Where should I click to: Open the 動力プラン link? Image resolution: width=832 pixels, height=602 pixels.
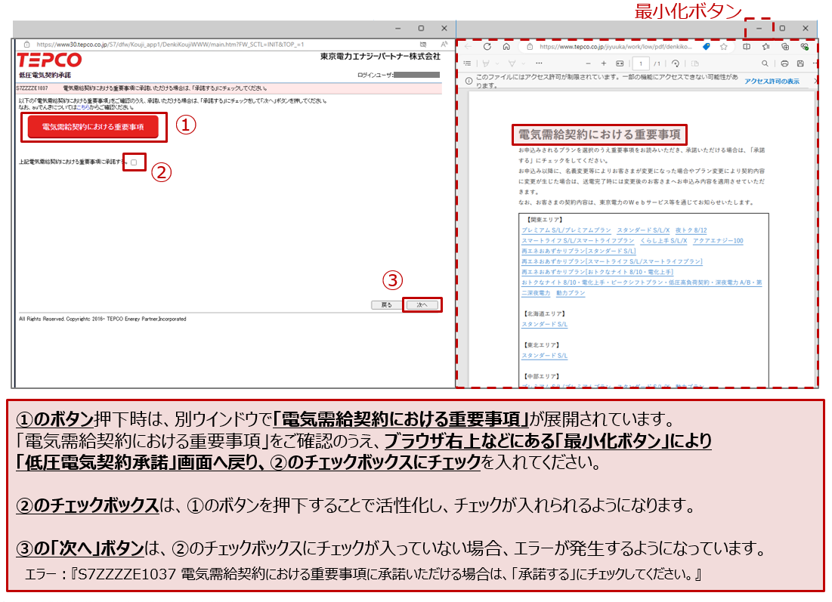pyautogui.click(x=571, y=293)
